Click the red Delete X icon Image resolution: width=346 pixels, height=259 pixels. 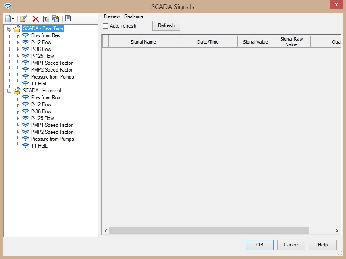tap(35, 19)
